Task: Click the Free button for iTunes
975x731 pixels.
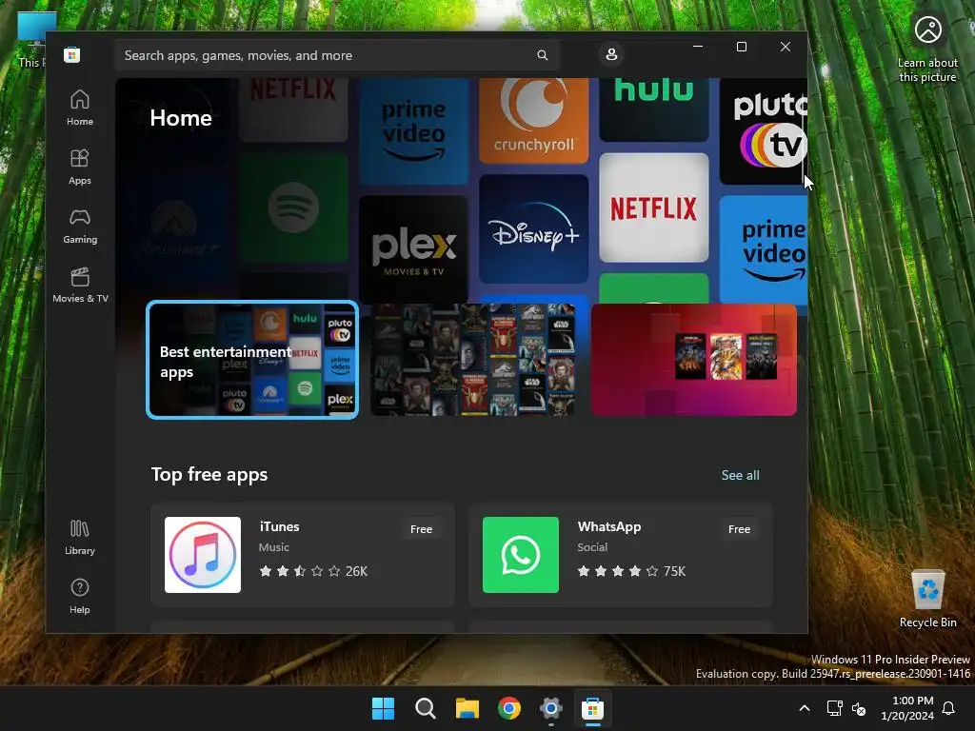Action: click(421, 529)
